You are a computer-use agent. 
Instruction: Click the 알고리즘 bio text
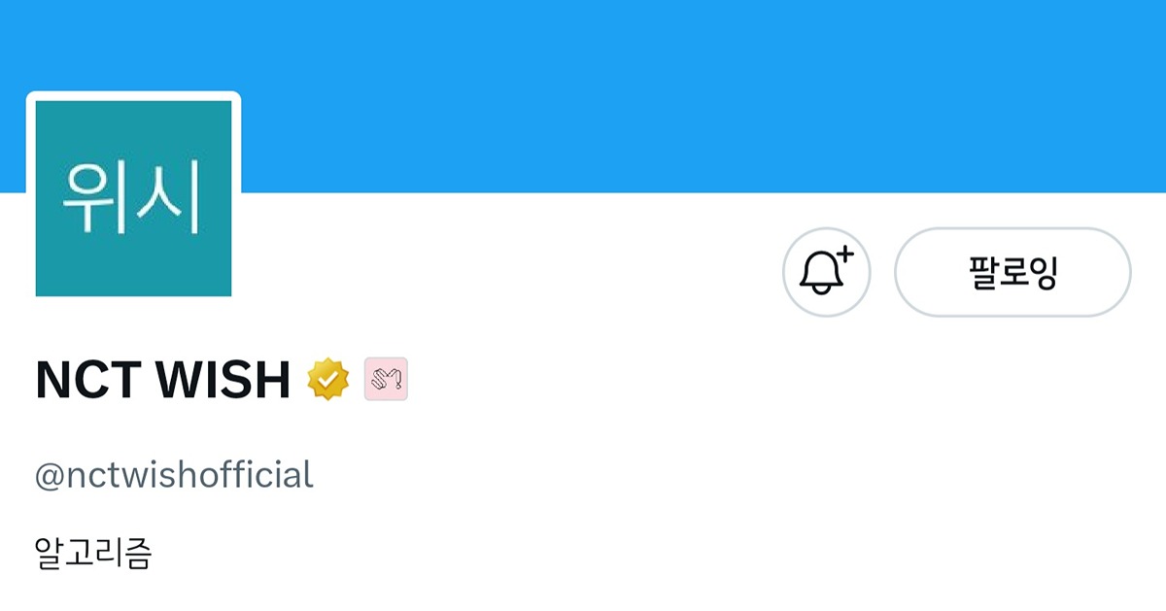pyautogui.click(x=93, y=554)
